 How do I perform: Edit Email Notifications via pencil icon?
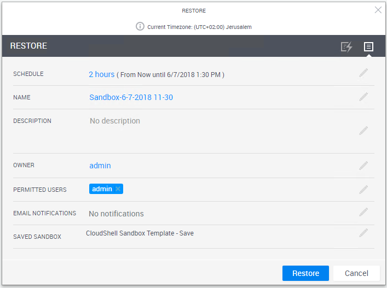[363, 212]
